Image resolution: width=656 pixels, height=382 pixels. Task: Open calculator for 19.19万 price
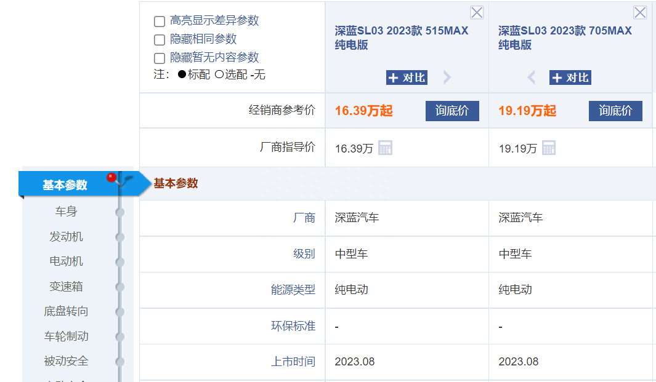pos(548,148)
